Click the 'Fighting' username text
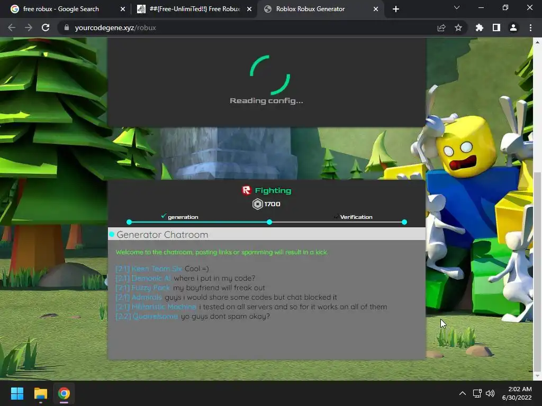 coord(273,190)
